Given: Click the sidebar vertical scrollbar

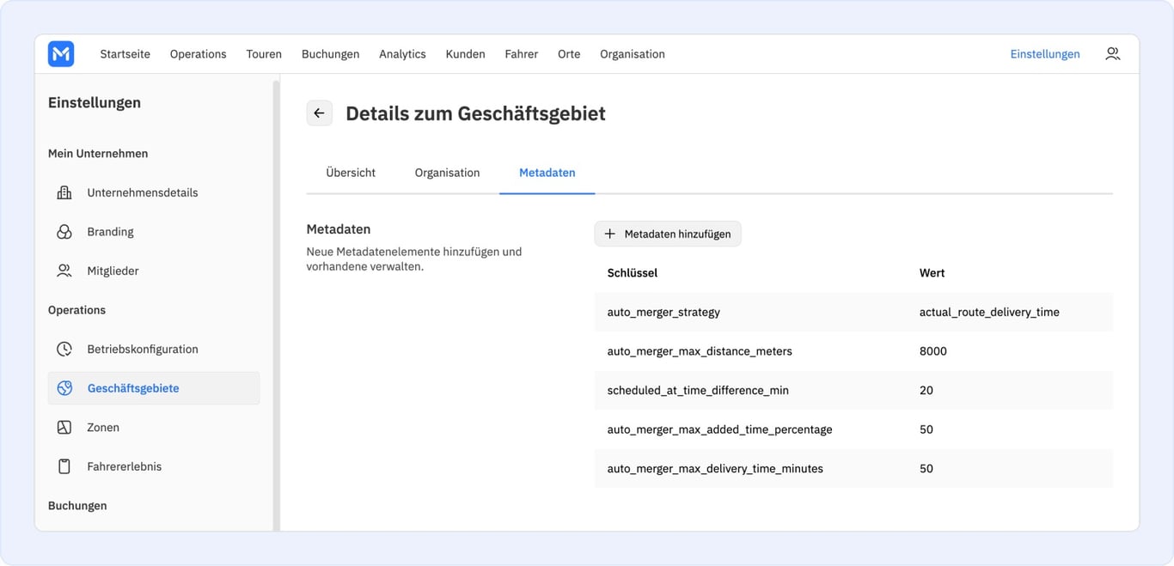Looking at the screenshot, I should click(276, 305).
